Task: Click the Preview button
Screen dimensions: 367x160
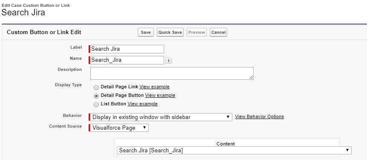Action: click(197, 32)
